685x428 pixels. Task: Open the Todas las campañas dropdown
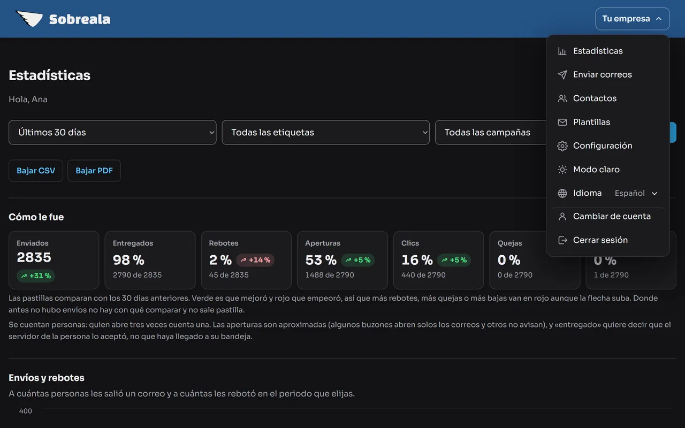491,132
